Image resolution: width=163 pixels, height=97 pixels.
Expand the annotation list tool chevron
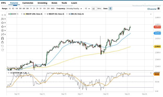click(x=5, y=19)
